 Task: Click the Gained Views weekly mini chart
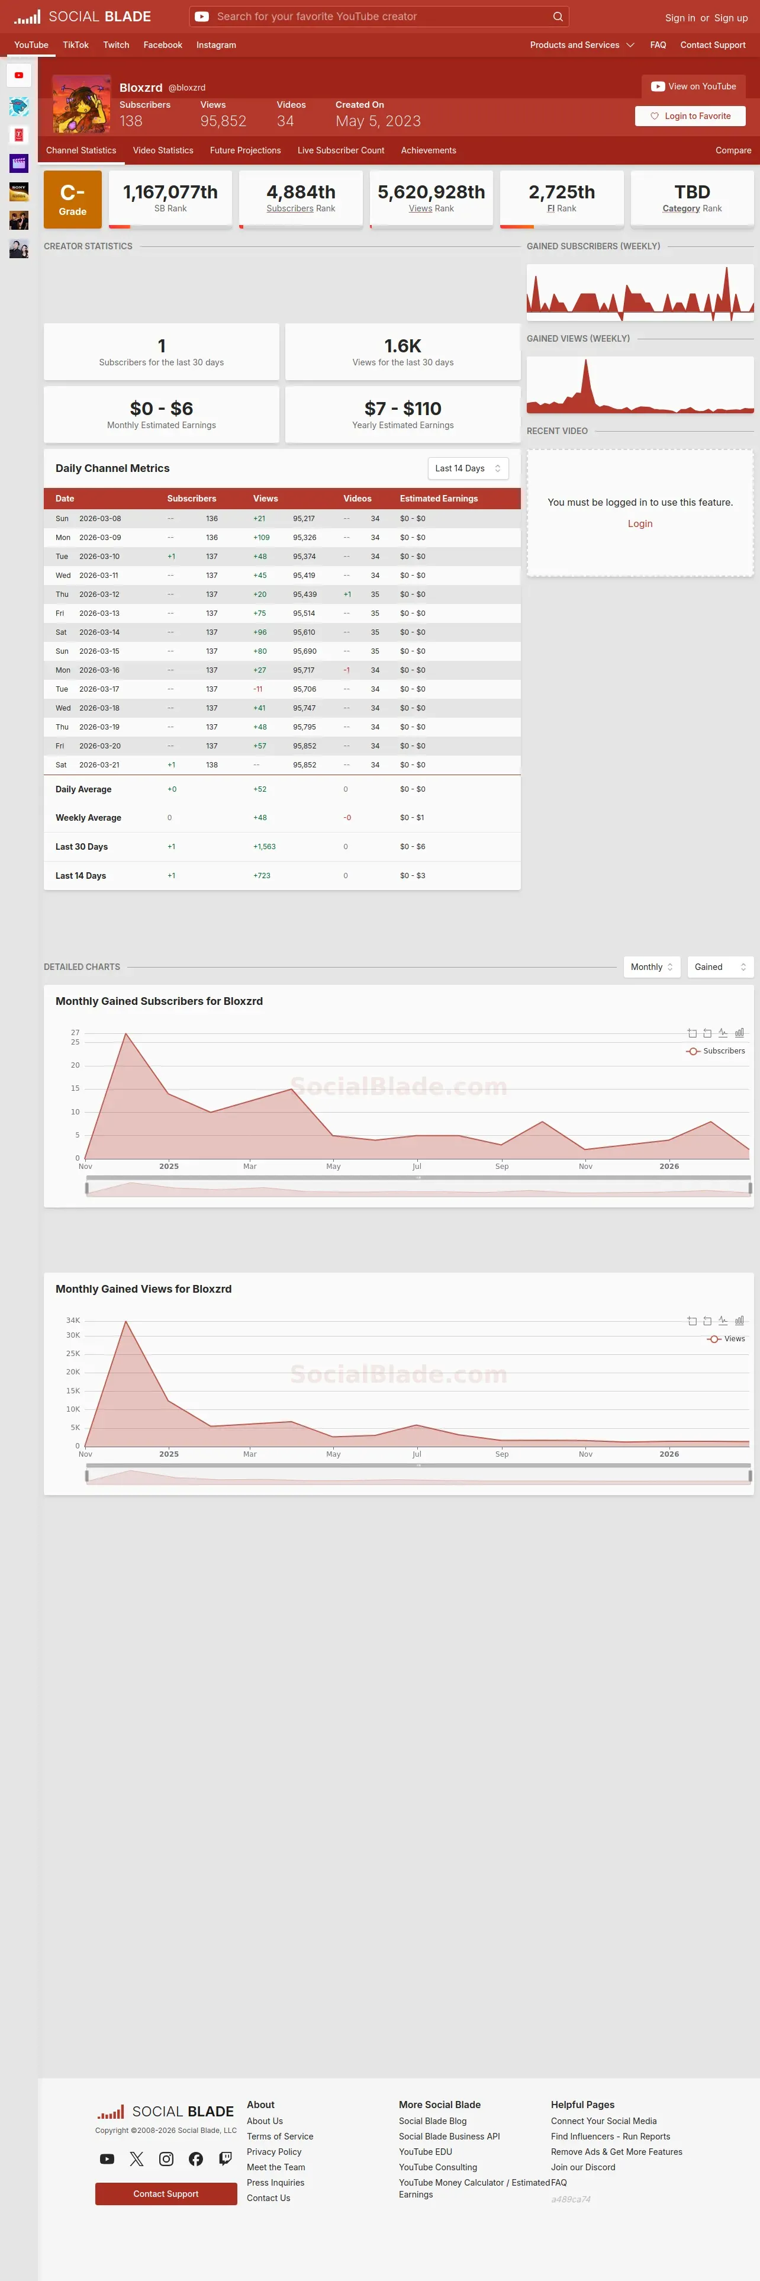[640, 385]
